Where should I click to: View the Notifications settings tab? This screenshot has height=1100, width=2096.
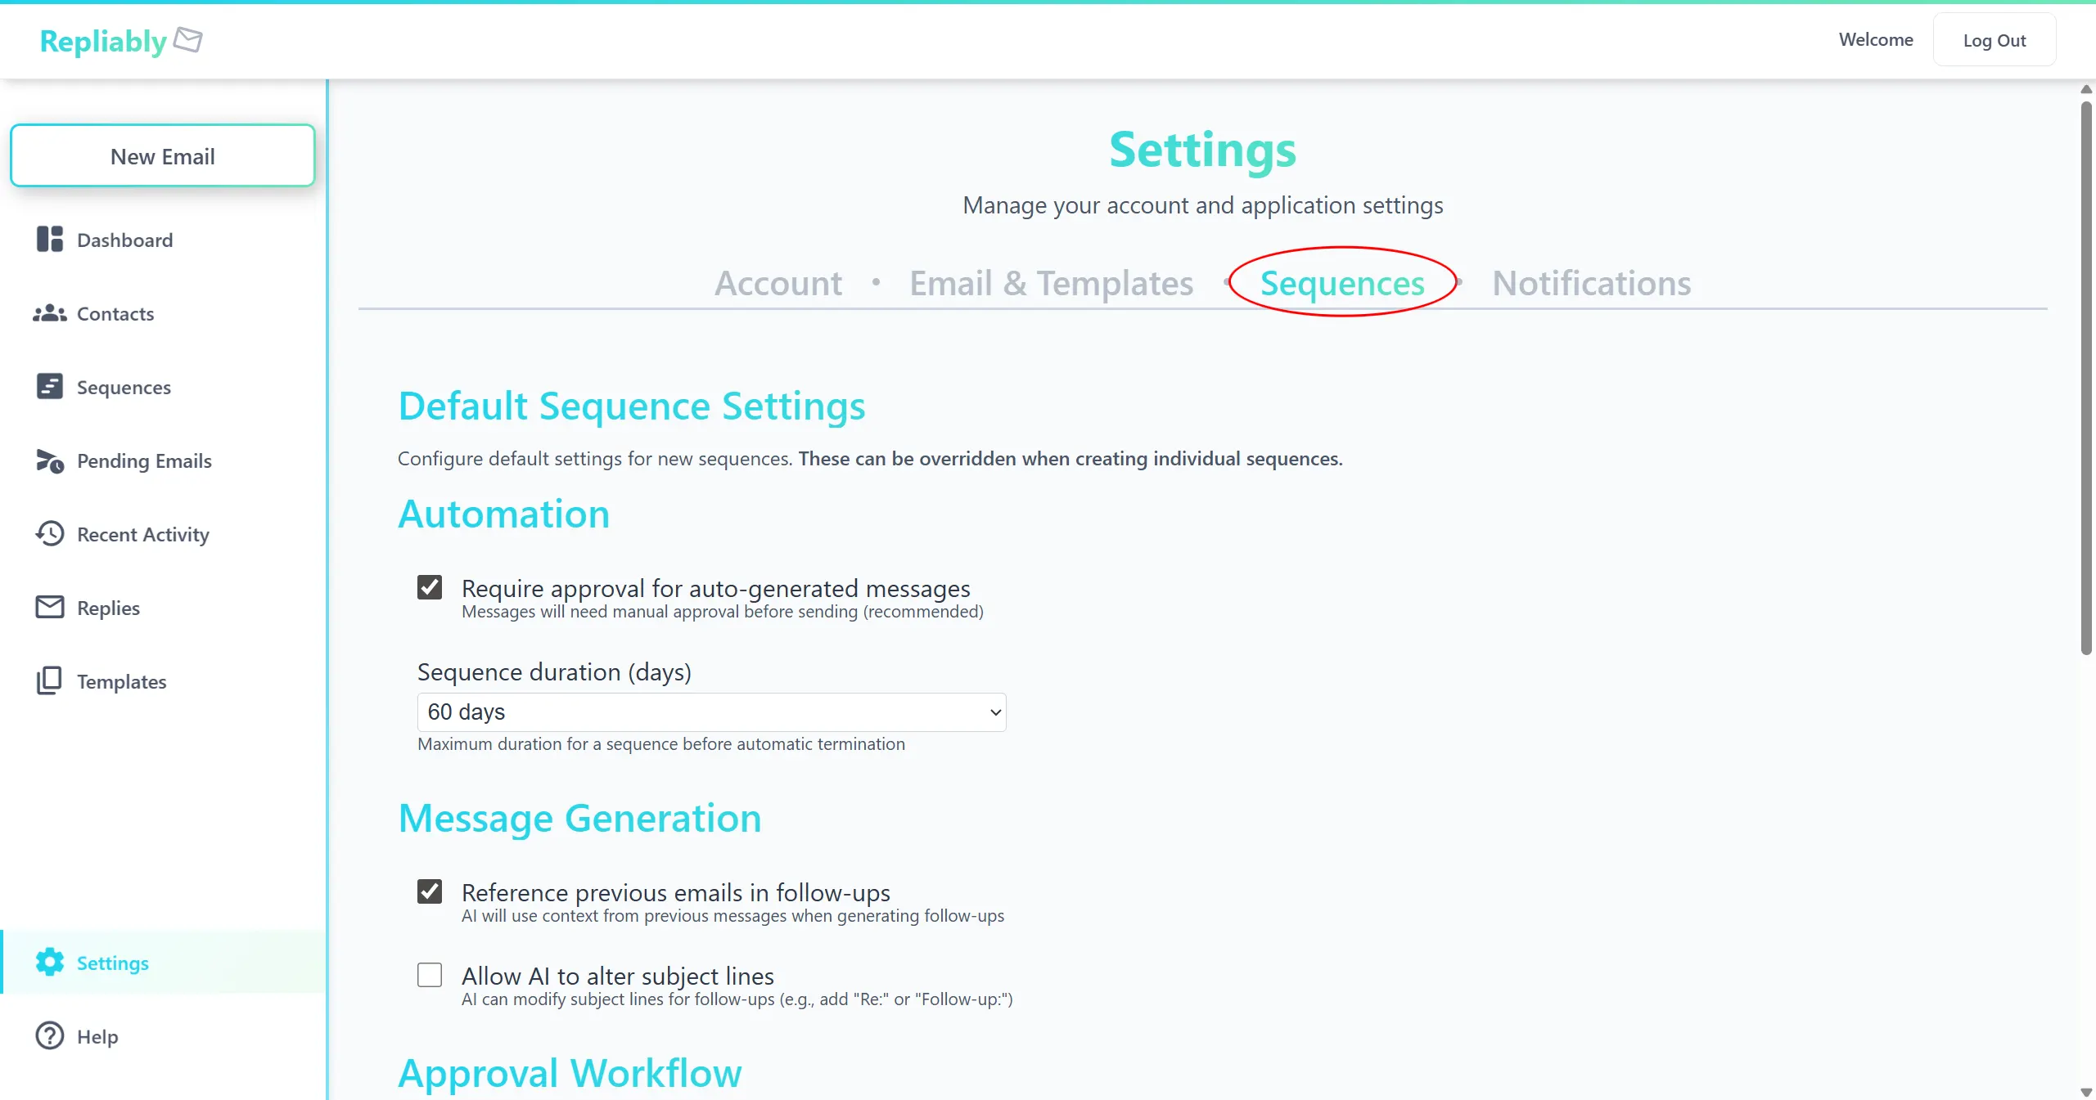click(1591, 283)
